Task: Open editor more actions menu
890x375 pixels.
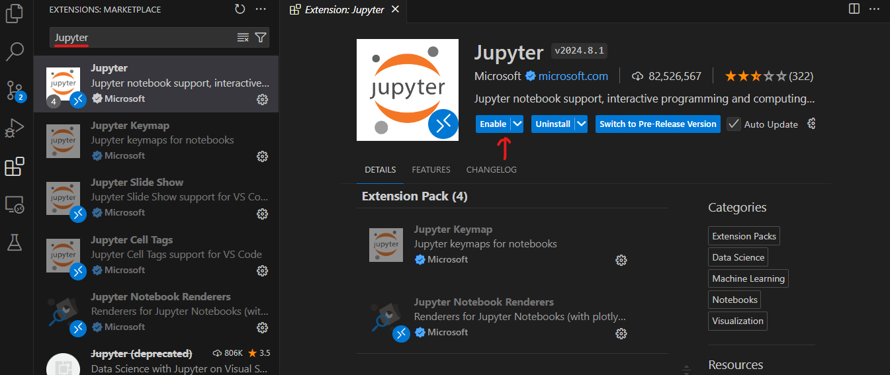Action: click(x=875, y=9)
